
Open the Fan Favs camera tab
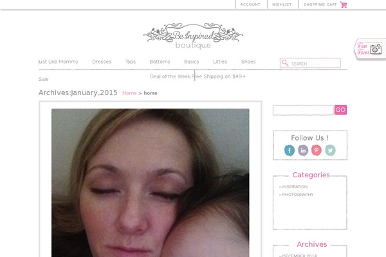370,49
